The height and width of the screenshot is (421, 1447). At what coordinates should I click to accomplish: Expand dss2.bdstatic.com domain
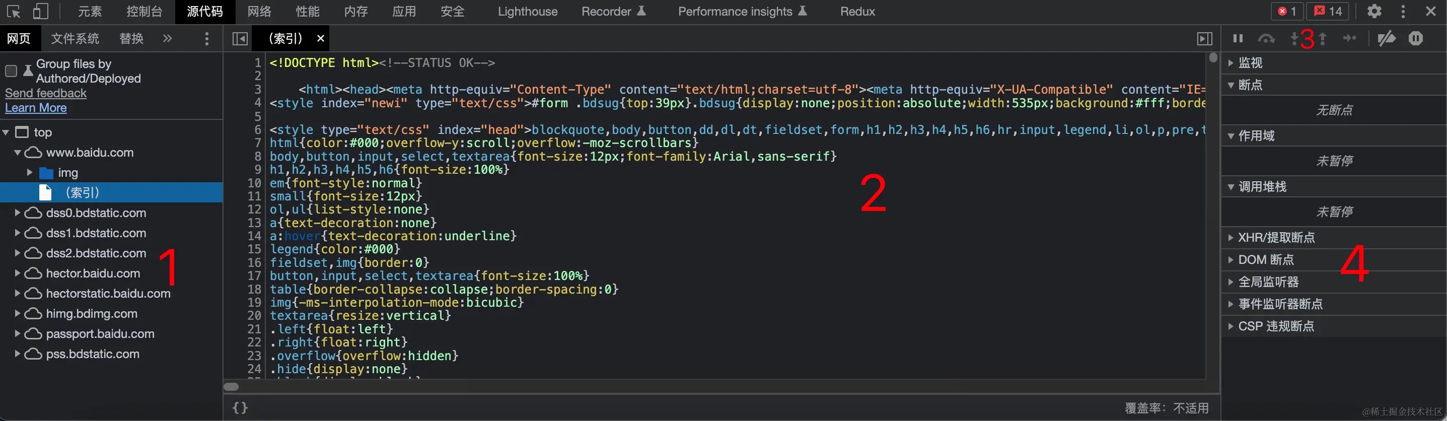tap(18, 253)
